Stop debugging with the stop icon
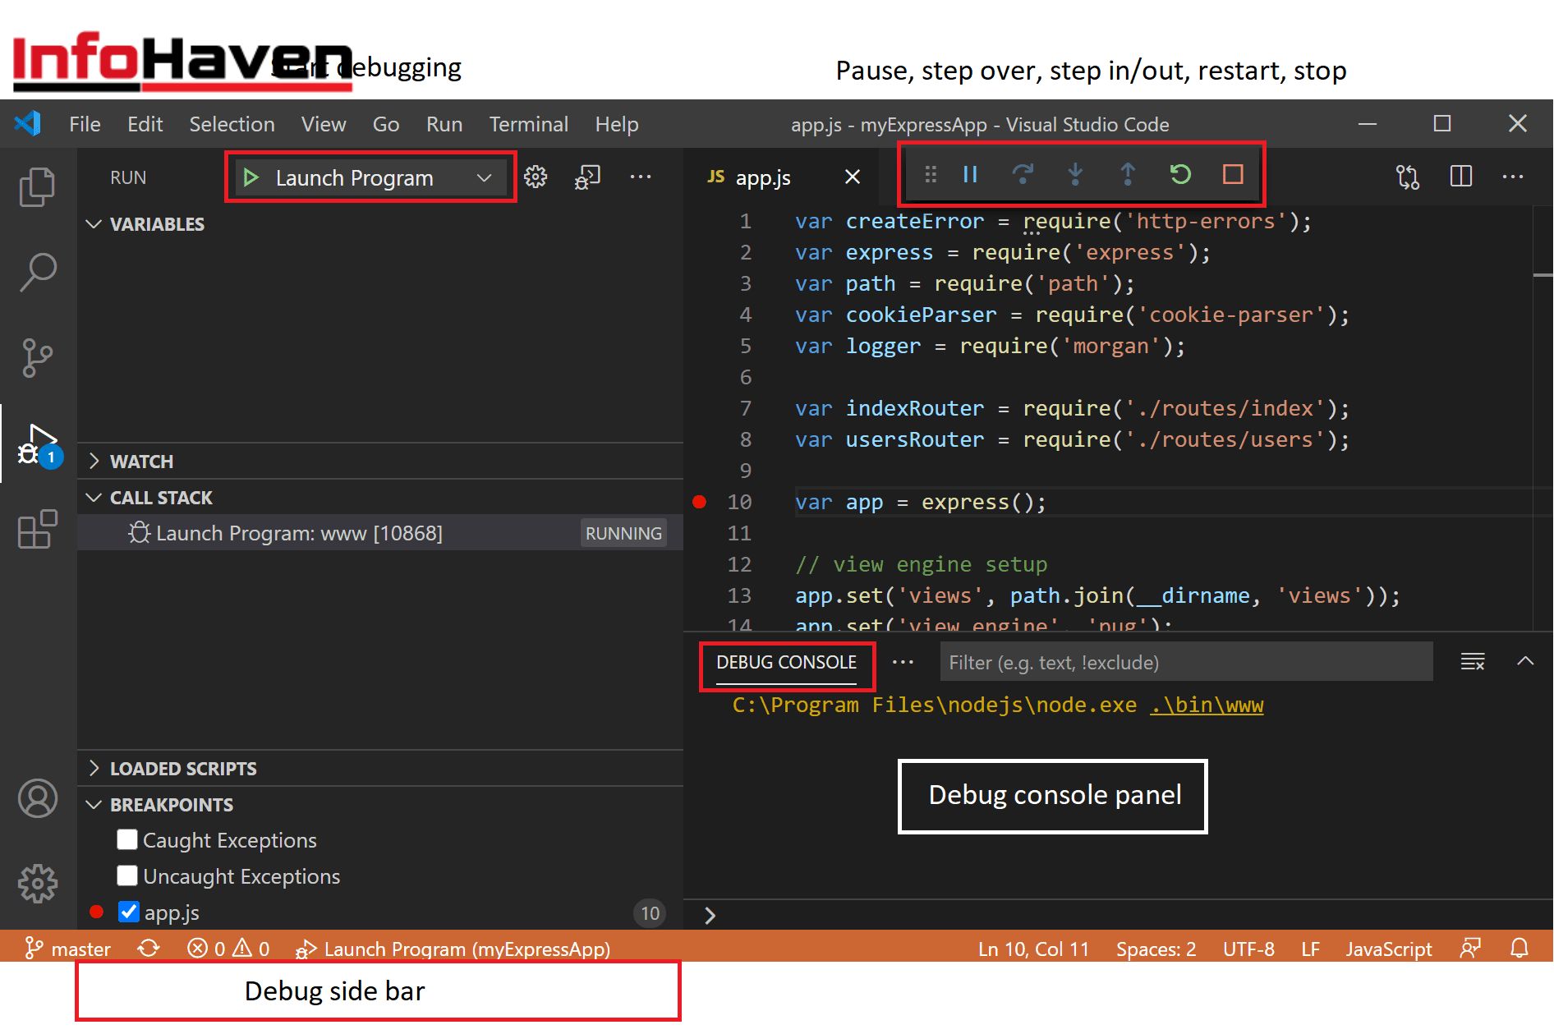 [x=1232, y=174]
